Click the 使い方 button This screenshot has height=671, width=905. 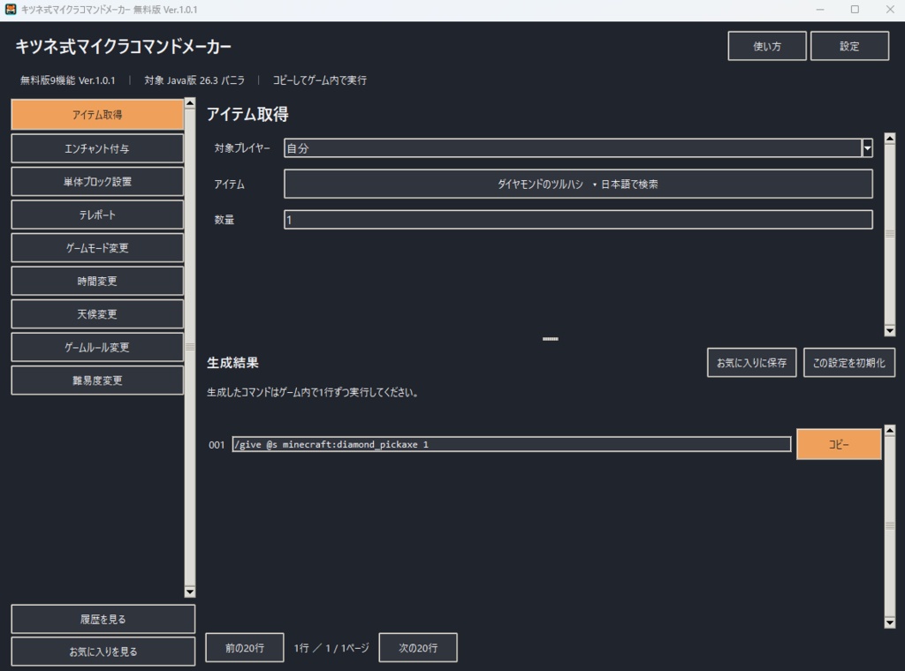(x=767, y=46)
